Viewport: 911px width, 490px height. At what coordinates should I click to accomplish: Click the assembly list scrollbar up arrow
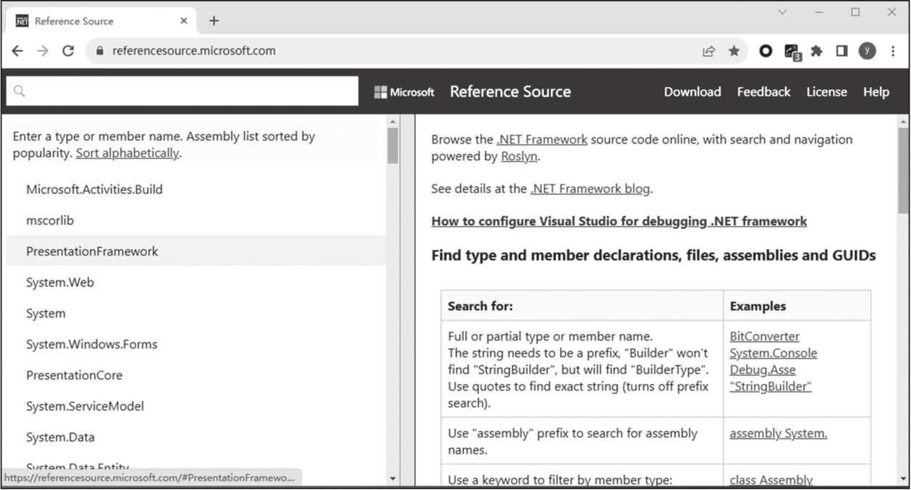393,122
